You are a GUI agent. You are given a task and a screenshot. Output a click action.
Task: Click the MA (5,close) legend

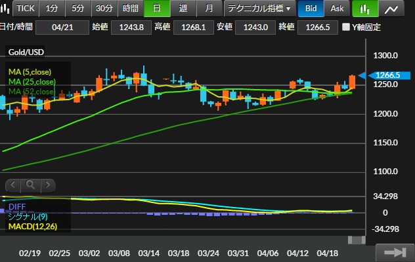30,72
